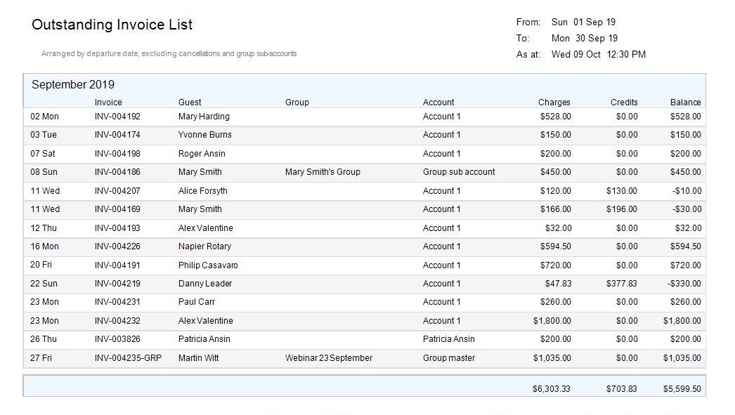Select the September 2019 section heading
Viewport: 735px width, 415px height.
(x=73, y=85)
